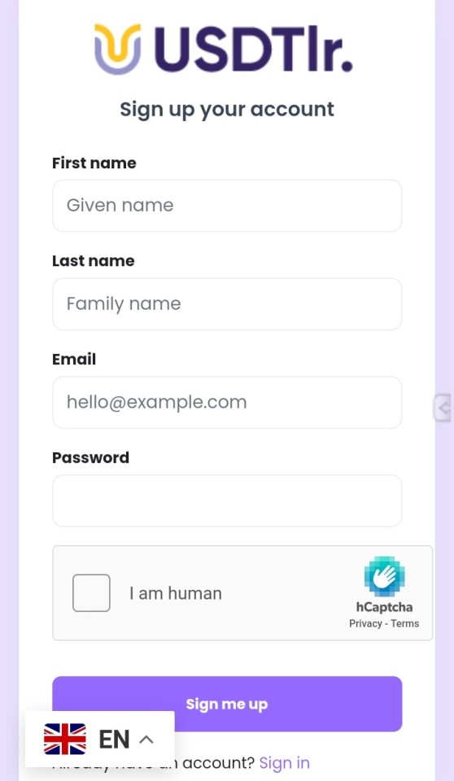Click the Sign up your account heading
This screenshot has width=454, height=781.
pos(227,110)
